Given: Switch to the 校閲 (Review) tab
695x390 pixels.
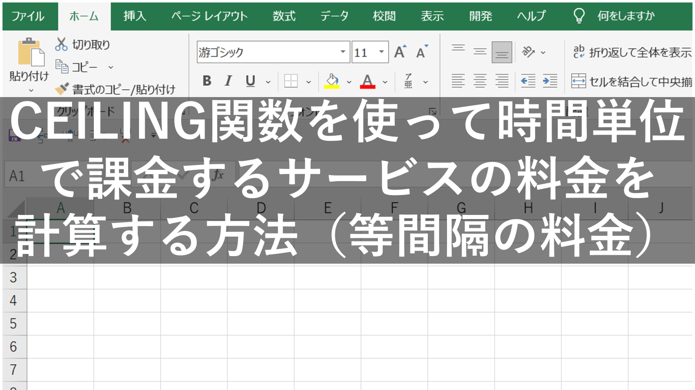Looking at the screenshot, I should click(384, 16).
